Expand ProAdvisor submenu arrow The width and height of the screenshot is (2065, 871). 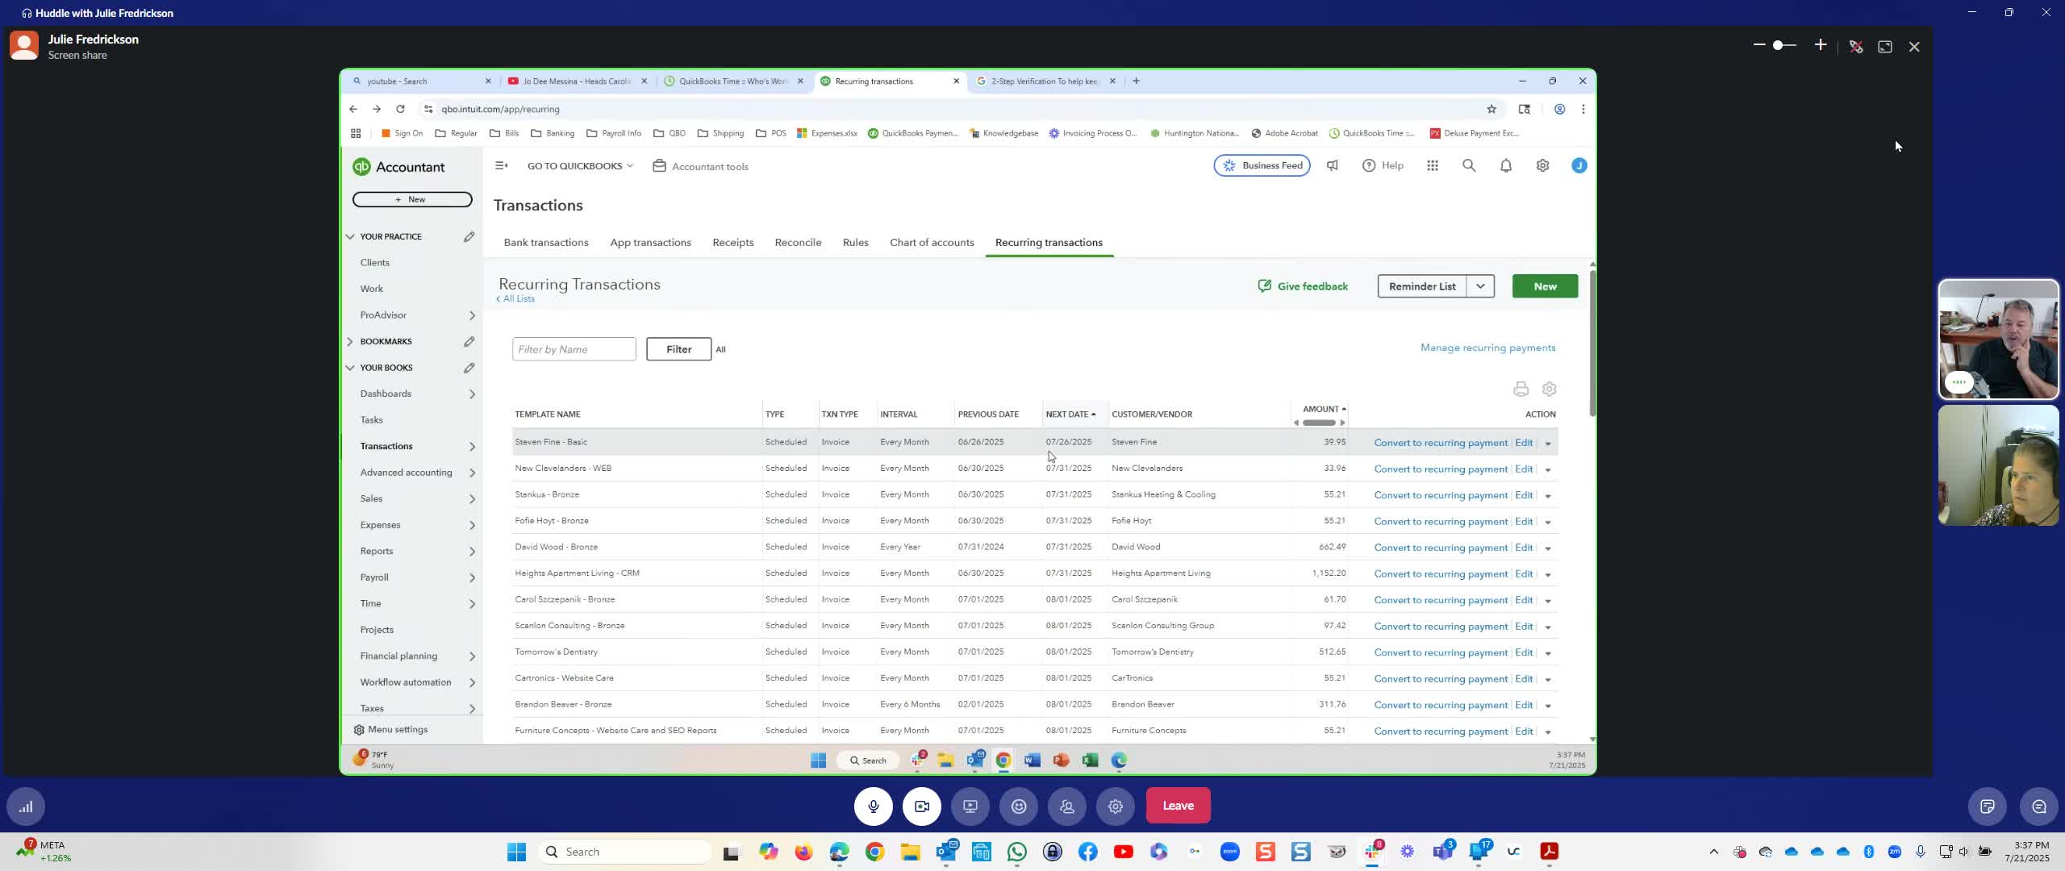pos(472,315)
